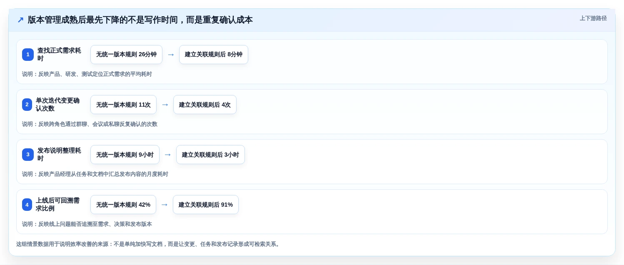Select the 建立关联规则后 4次 chip
This screenshot has height=265, width=624.
pyautogui.click(x=205, y=105)
